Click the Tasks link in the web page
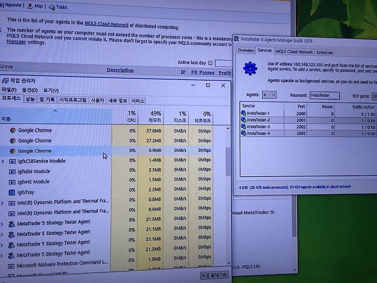Screen dimensions: 377x283 [62, 7]
